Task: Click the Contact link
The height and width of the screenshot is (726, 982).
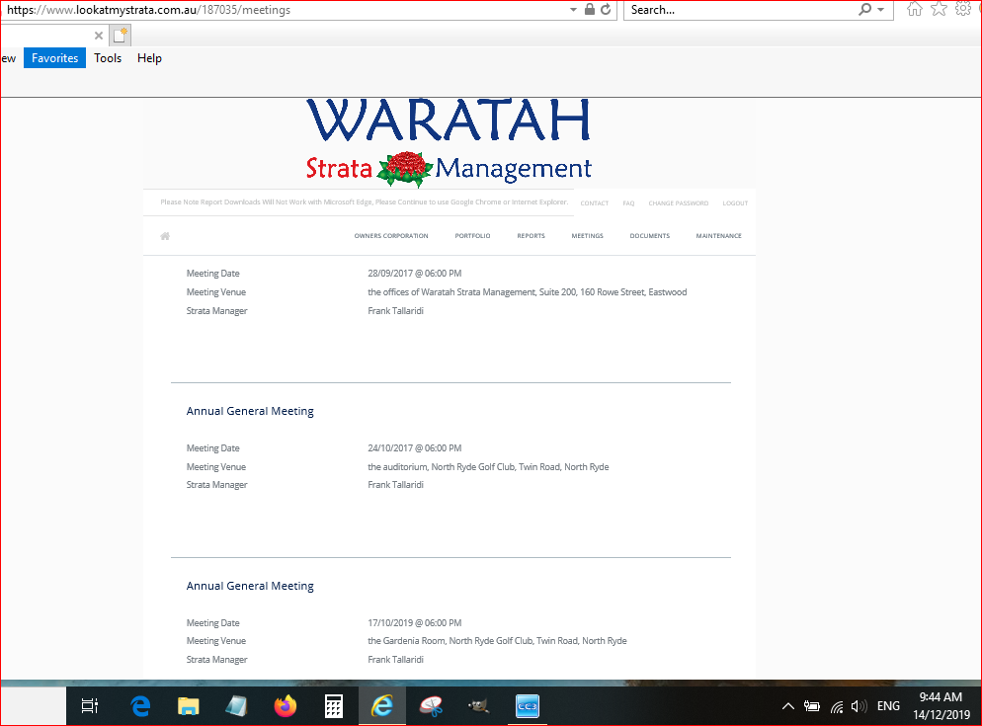Action: (595, 203)
